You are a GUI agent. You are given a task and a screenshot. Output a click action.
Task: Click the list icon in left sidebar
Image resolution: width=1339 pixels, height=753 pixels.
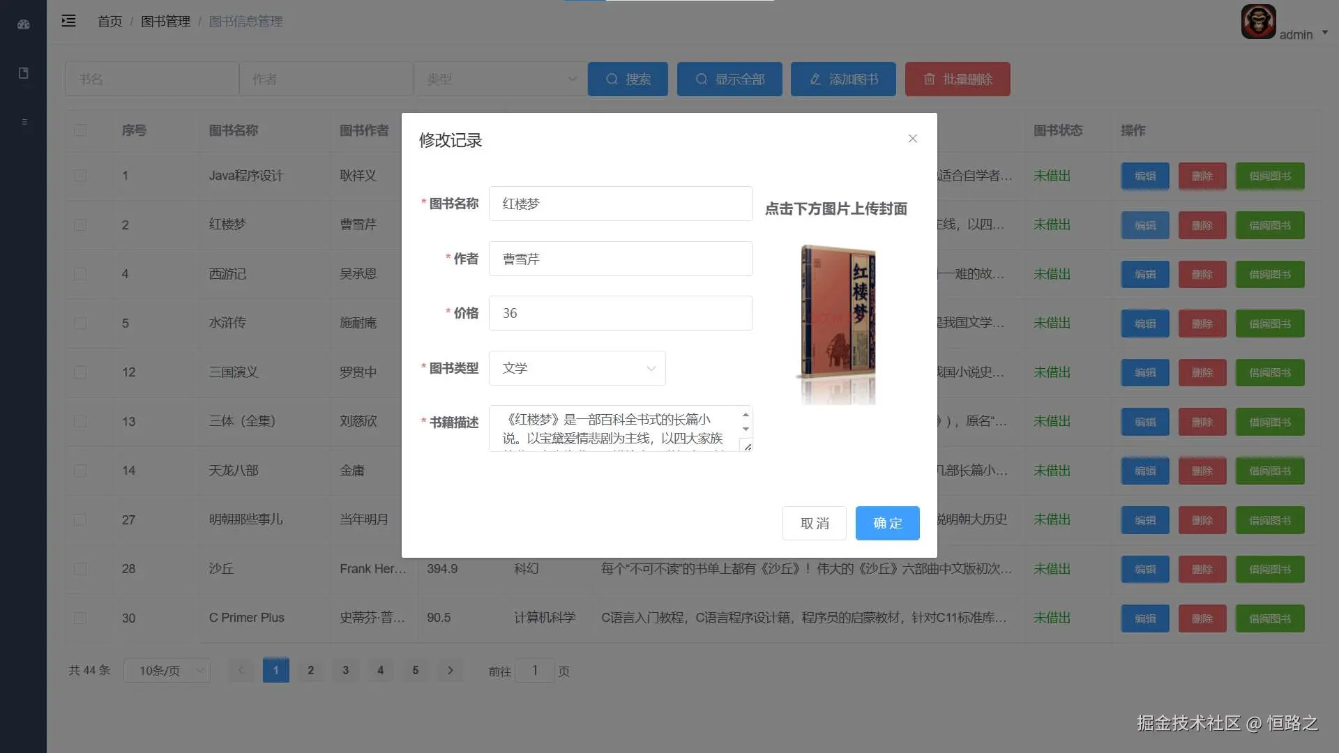pyautogui.click(x=24, y=122)
